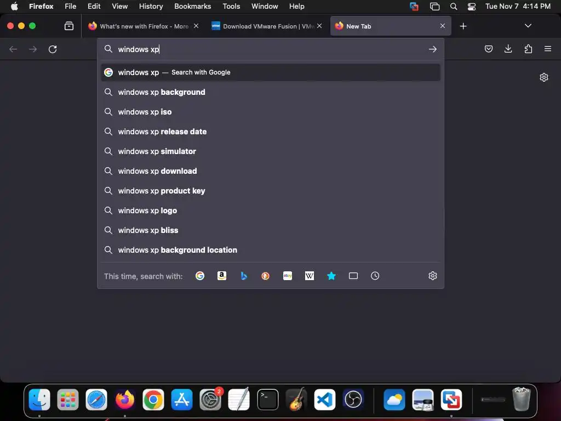
Task: List all tabs dropdown arrow
Action: point(528,26)
